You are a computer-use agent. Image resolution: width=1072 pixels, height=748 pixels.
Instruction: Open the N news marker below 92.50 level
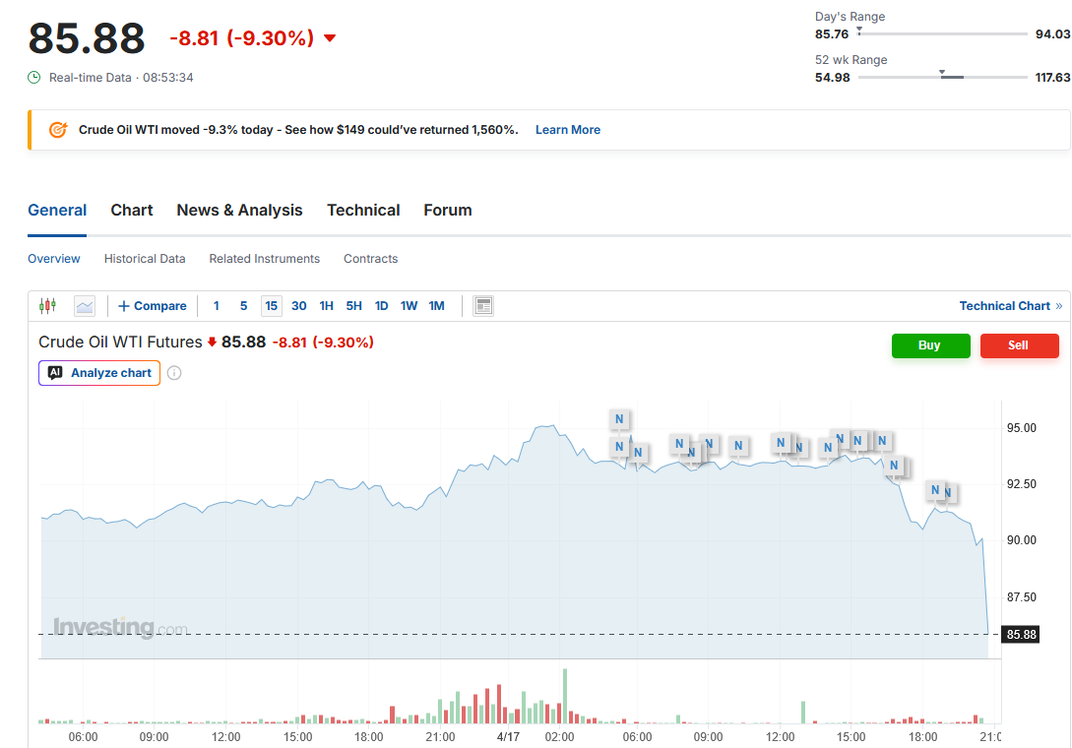(935, 489)
